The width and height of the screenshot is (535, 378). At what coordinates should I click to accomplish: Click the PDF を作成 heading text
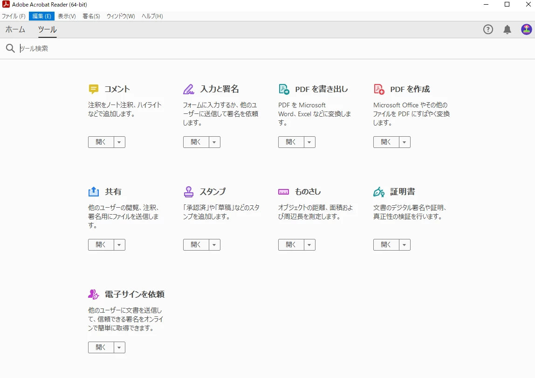coord(410,89)
